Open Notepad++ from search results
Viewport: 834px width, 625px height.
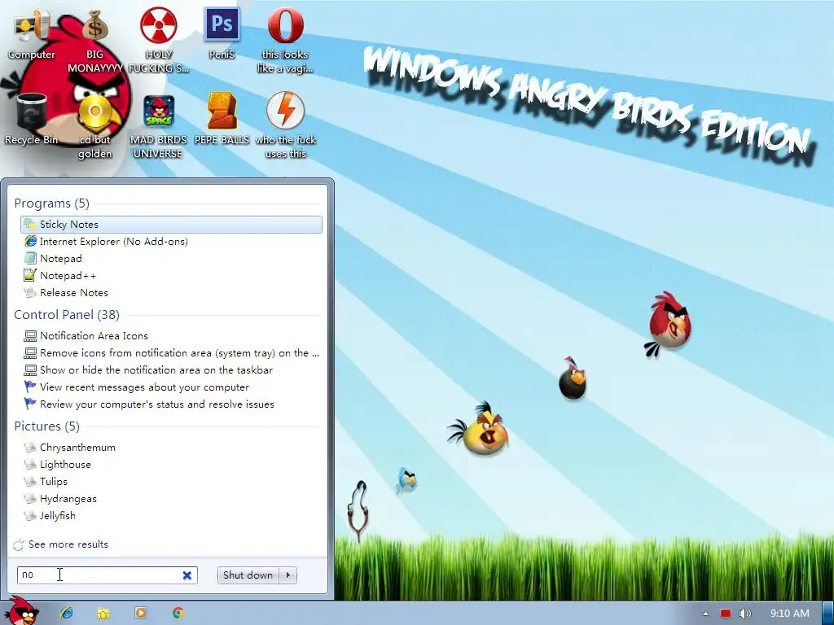(171, 275)
